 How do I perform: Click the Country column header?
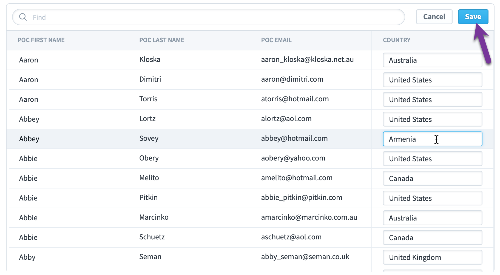pyautogui.click(x=397, y=40)
